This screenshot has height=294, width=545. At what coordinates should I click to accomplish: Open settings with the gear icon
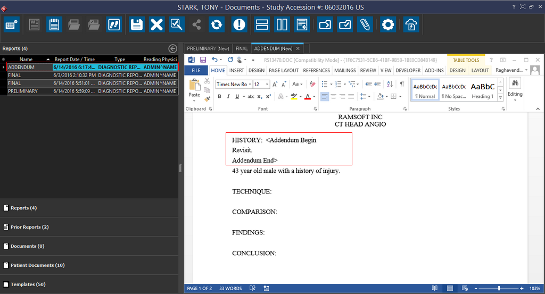tap(388, 24)
